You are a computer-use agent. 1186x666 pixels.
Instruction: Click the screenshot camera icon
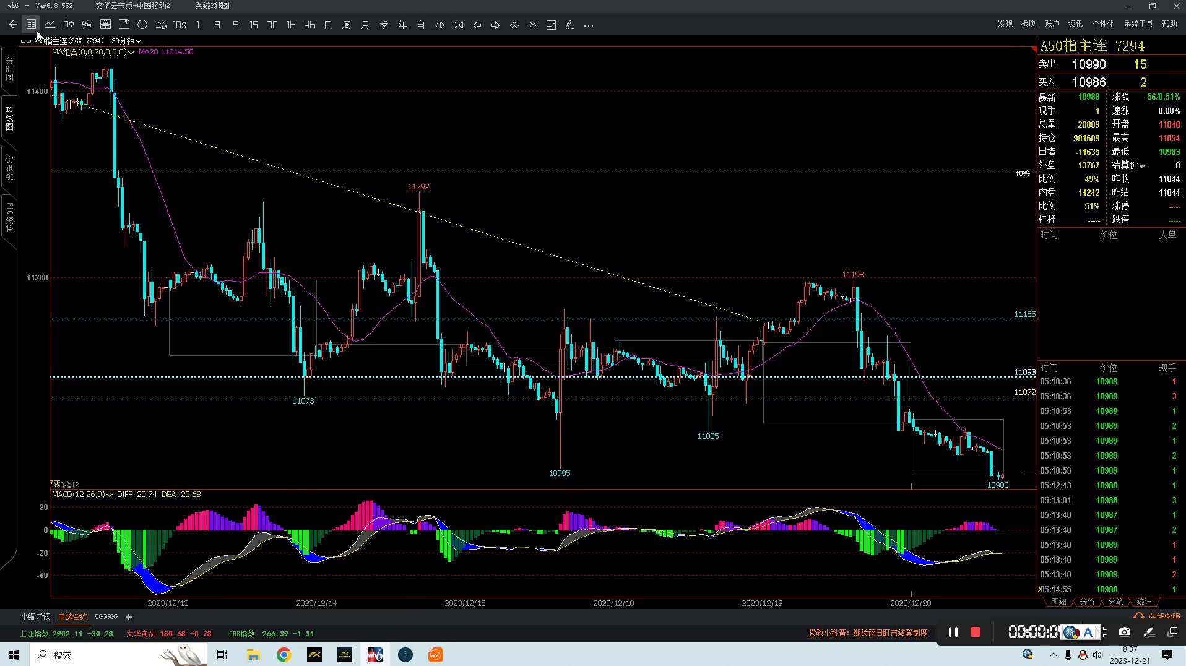point(1124,632)
